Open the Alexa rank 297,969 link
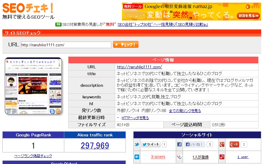Viewport: 263px width, 164px height. tap(95, 145)
